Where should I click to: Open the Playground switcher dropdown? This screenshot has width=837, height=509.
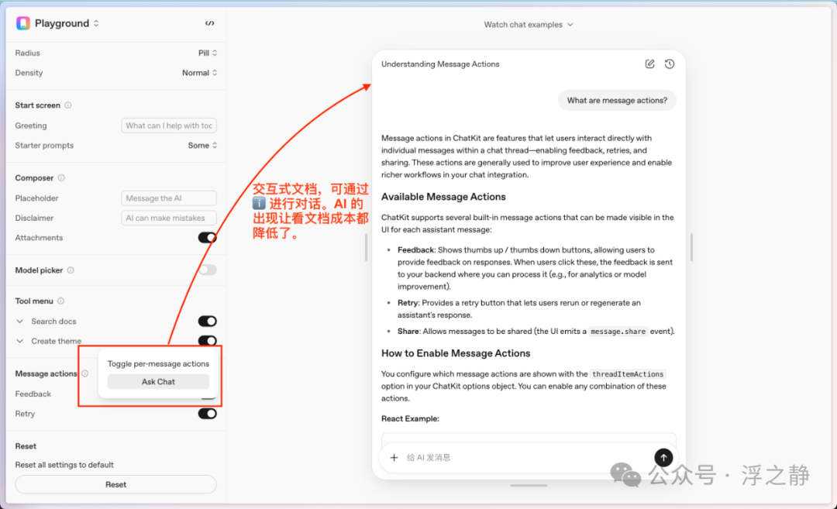pyautogui.click(x=96, y=23)
